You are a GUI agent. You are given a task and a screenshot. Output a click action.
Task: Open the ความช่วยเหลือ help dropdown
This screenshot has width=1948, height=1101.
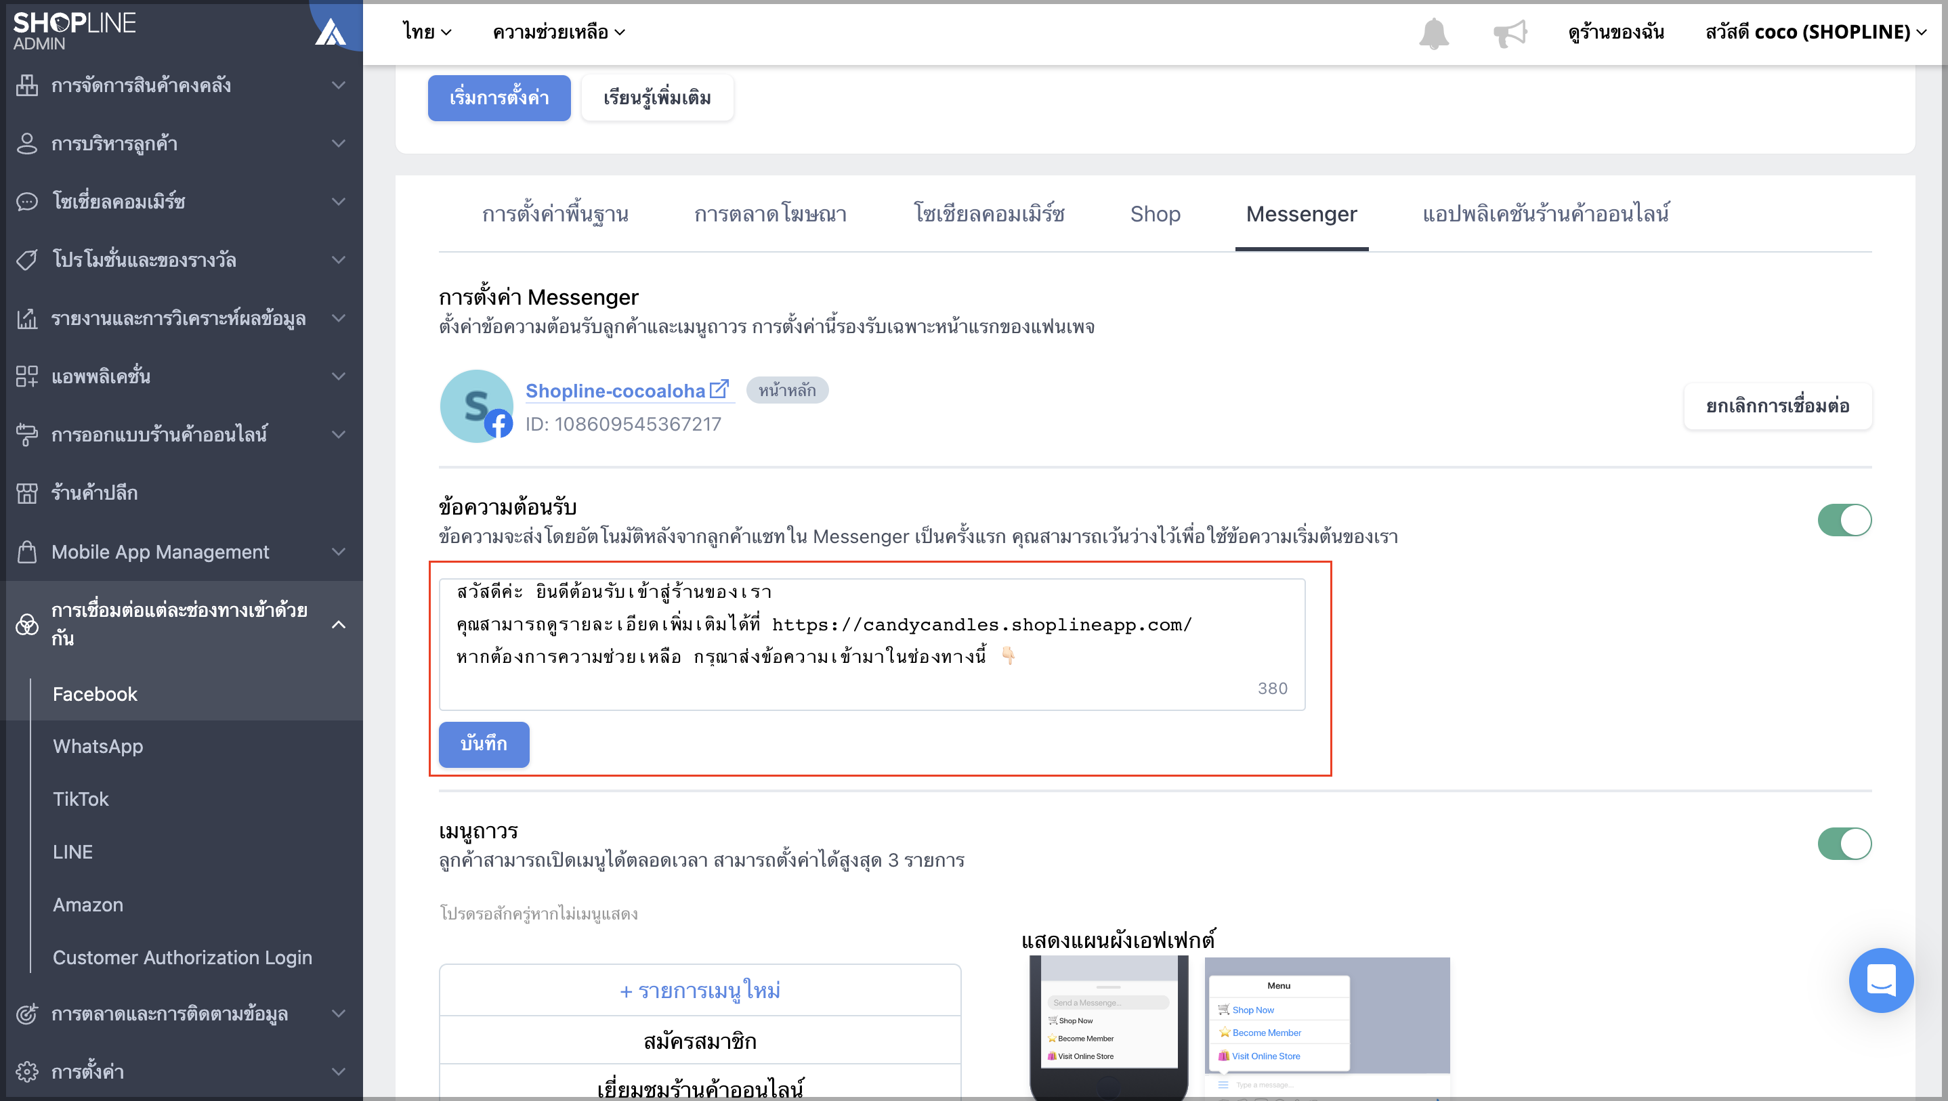coord(559,32)
